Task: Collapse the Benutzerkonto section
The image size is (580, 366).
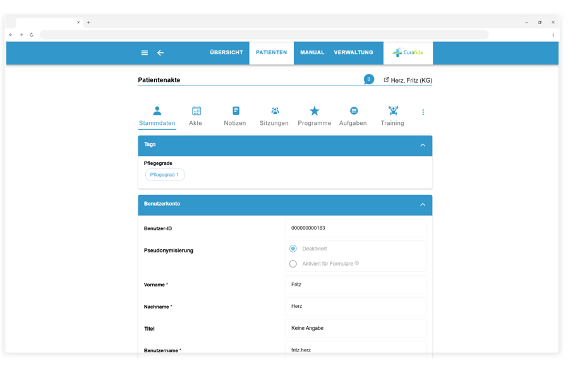Action: [x=423, y=204]
